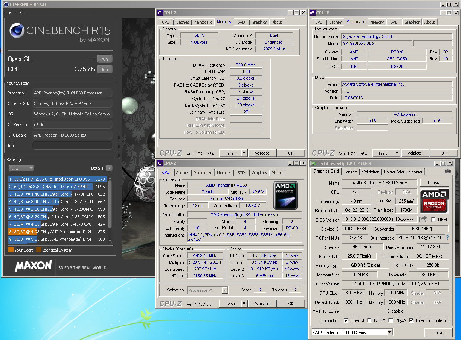Viewport: 461px width, 340px height.
Task: Toggle the PhysX computing checkbox
Action: [391, 320]
